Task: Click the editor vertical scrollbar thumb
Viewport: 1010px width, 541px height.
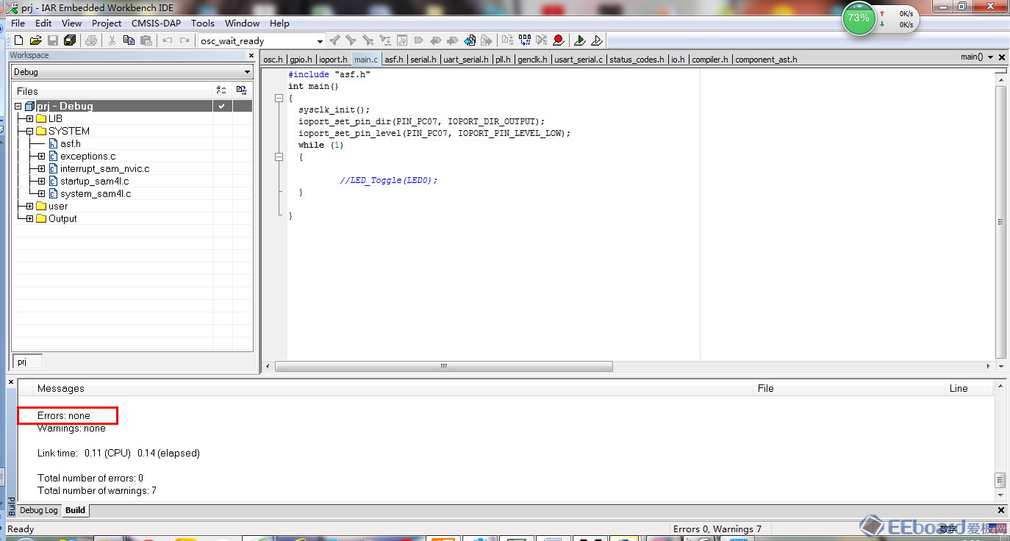Action: click(1000, 222)
